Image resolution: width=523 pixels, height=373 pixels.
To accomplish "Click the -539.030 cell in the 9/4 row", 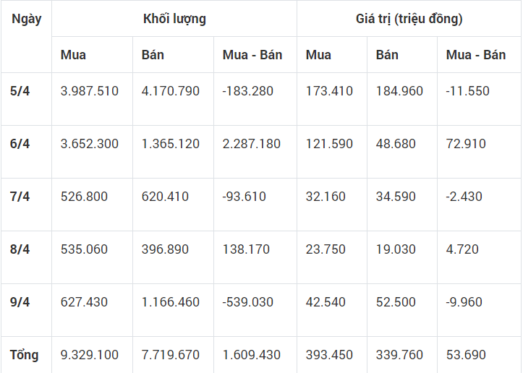I will click(248, 302).
